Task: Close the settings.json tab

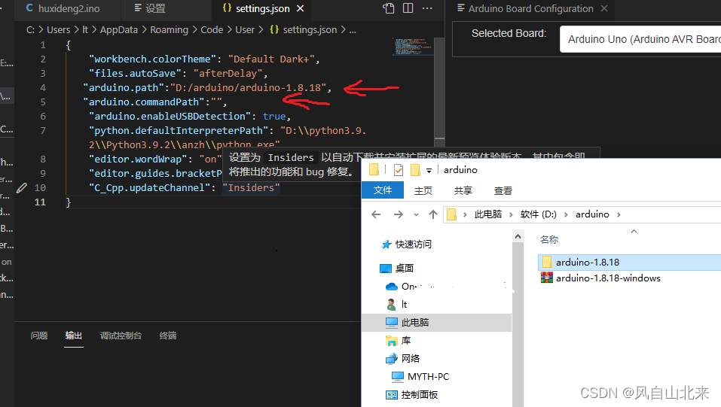Action: (301, 9)
